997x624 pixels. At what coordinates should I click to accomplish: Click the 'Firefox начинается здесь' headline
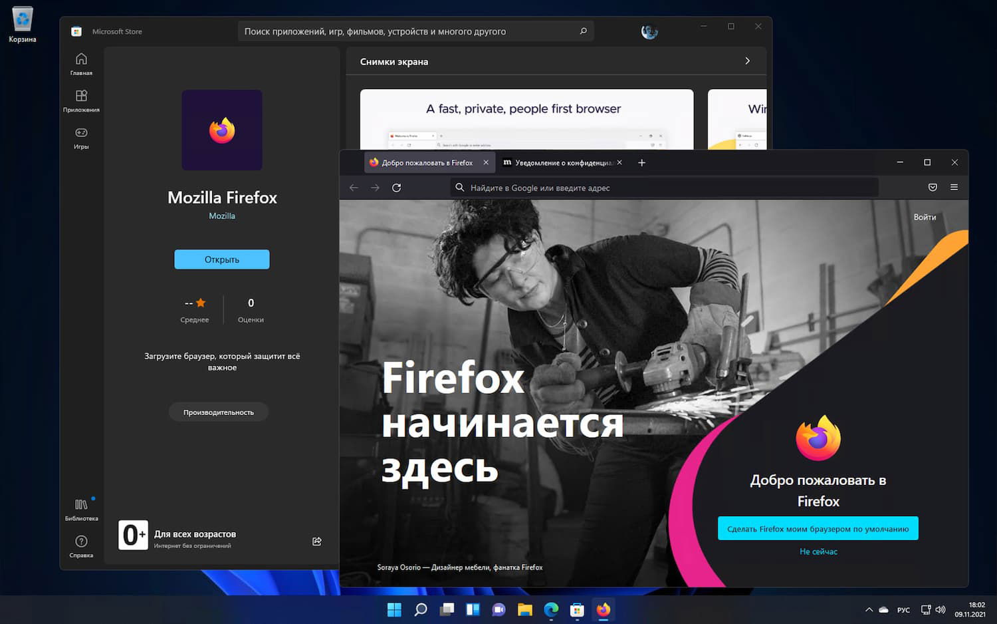coord(502,422)
